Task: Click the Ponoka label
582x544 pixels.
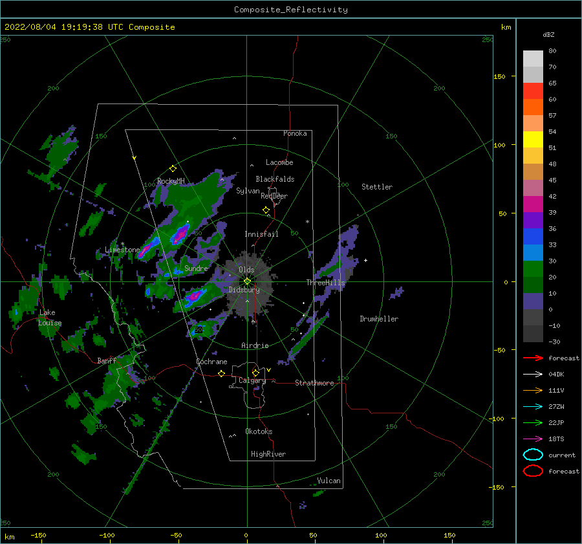Action: click(295, 133)
